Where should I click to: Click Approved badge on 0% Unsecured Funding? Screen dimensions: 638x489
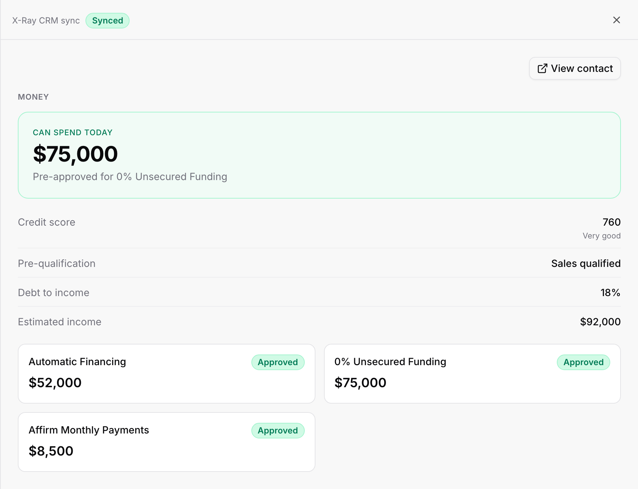coord(584,362)
